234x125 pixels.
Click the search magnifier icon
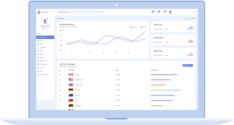point(102,12)
